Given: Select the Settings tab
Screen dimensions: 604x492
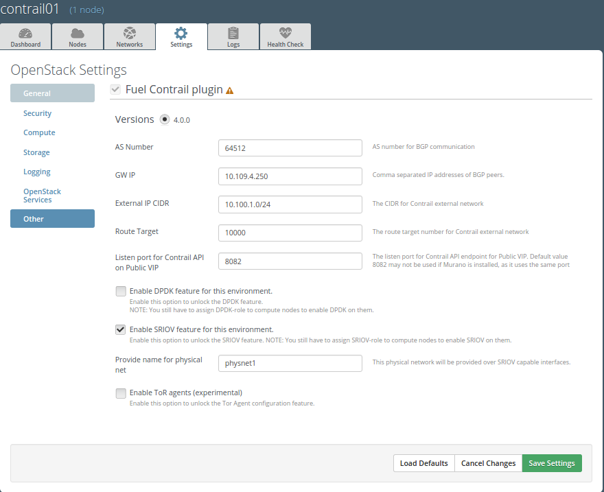Looking at the screenshot, I should (181, 37).
